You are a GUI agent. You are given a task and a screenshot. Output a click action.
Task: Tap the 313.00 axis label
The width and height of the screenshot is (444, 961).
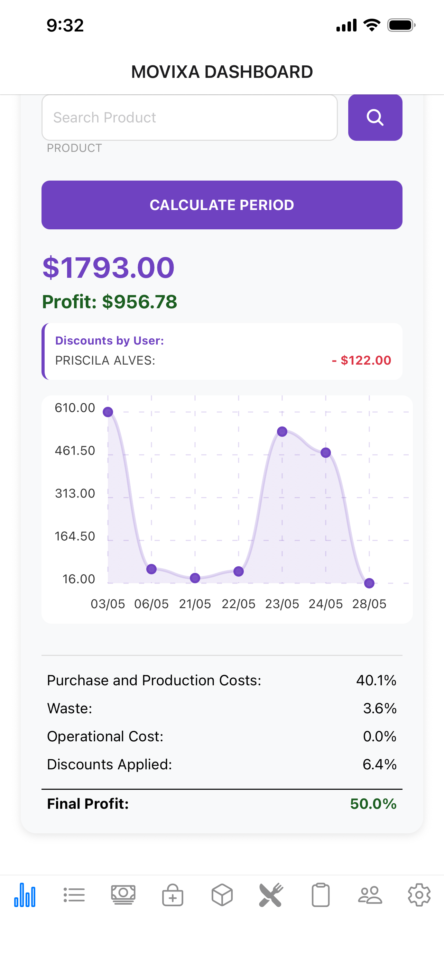(75, 494)
